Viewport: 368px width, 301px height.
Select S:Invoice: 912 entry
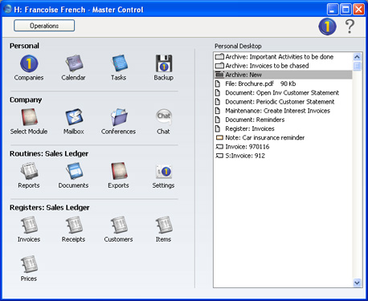(x=283, y=156)
